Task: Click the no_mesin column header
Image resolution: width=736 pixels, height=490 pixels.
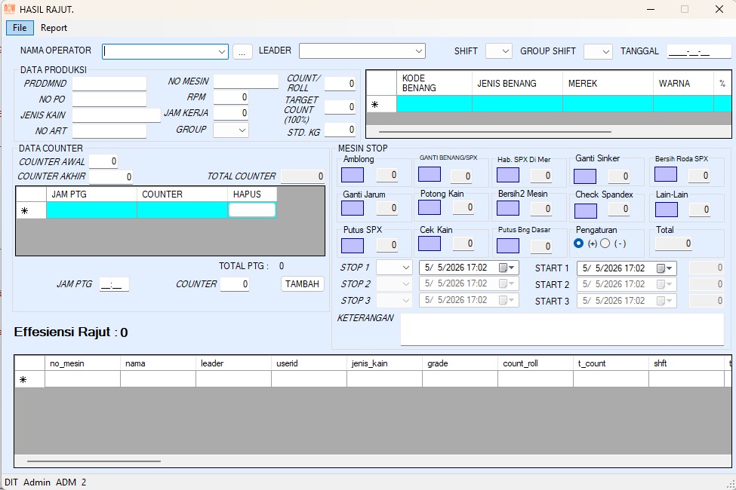Action: 82,363
